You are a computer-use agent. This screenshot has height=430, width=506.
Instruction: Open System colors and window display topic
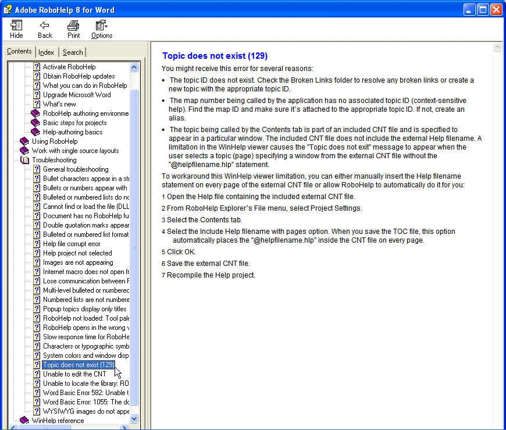86,356
